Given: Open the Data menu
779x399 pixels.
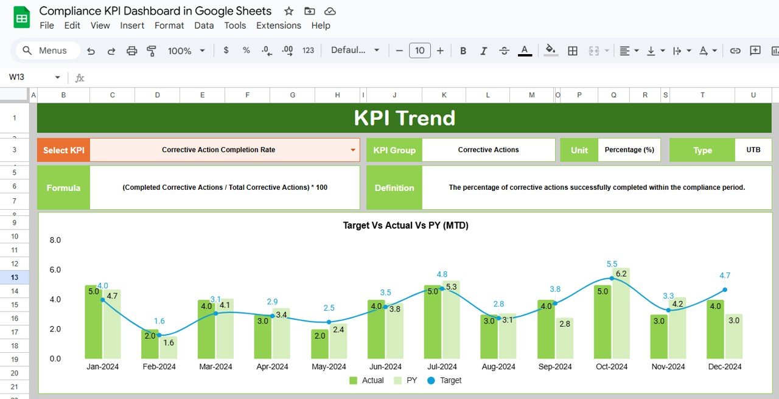Looking at the screenshot, I should (204, 26).
